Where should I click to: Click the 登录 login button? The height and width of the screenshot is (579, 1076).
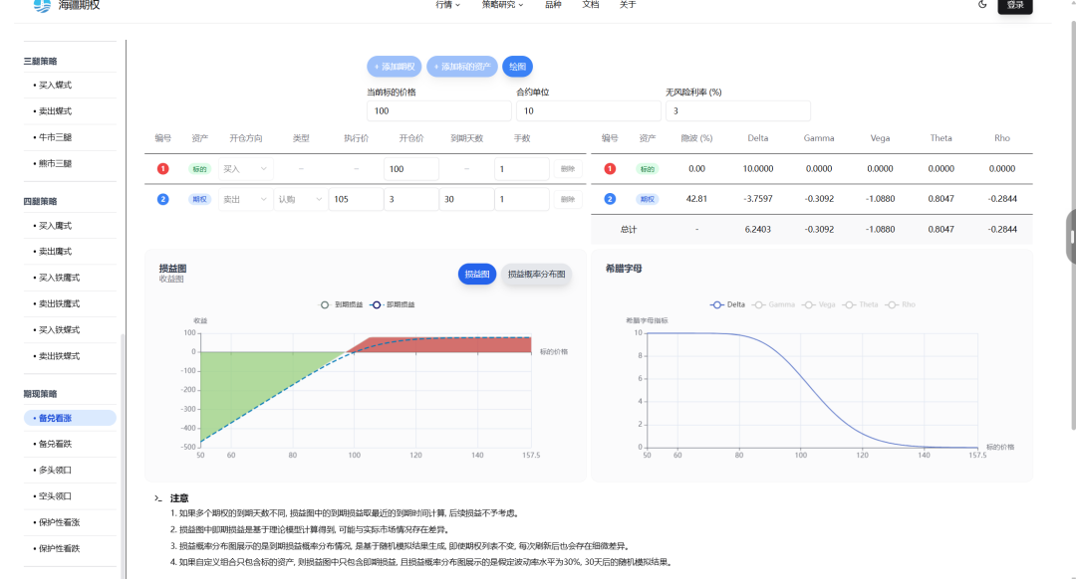[x=1015, y=5]
